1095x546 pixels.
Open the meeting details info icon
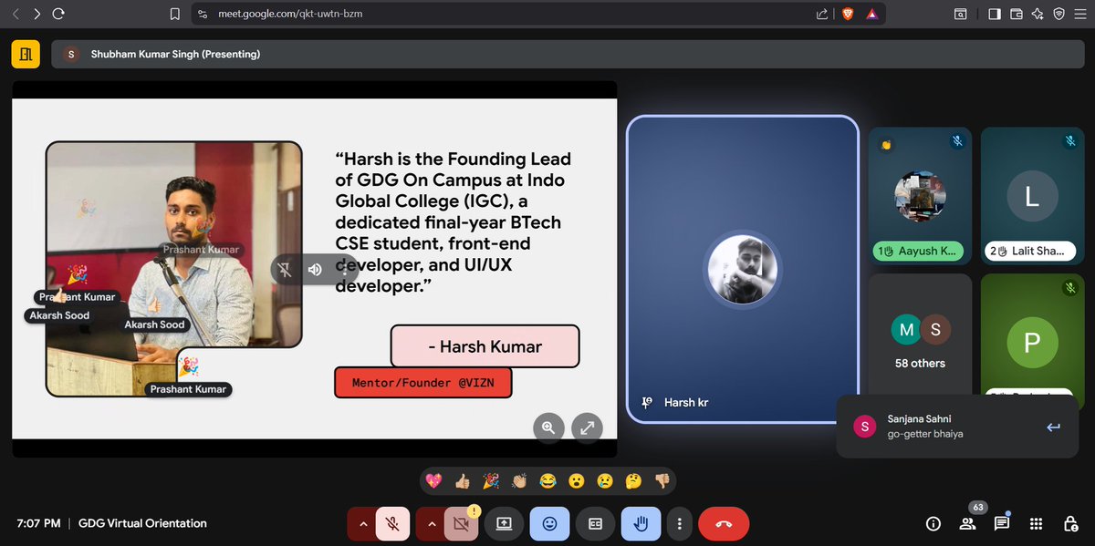[x=933, y=524]
